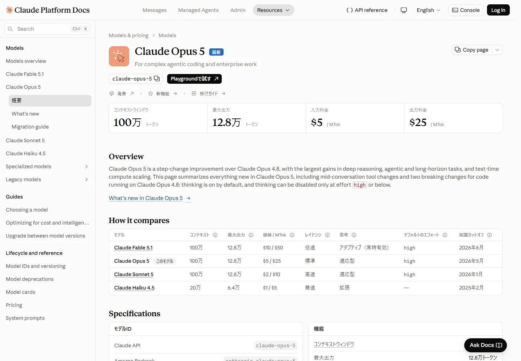
Task: Open Model cards in the sidebar
Action: (x=21, y=292)
